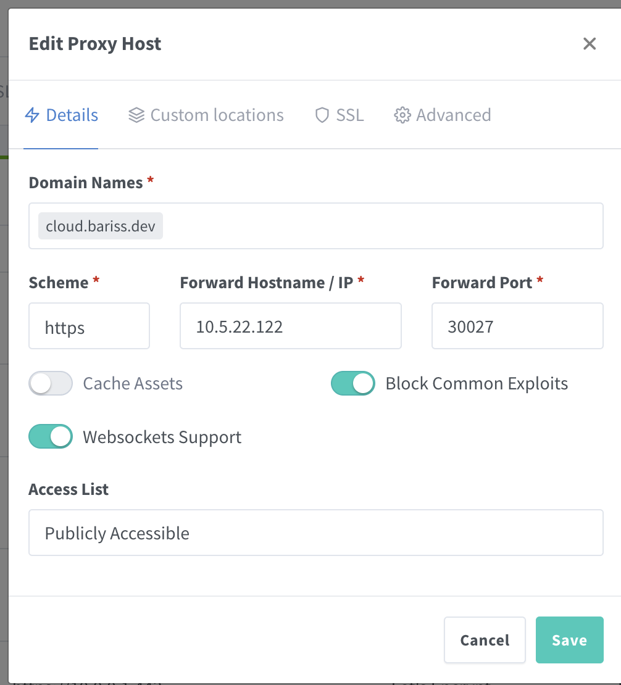Viewport: 621px width, 685px height.
Task: Enable the Cache Assets switch
Action: click(x=51, y=383)
